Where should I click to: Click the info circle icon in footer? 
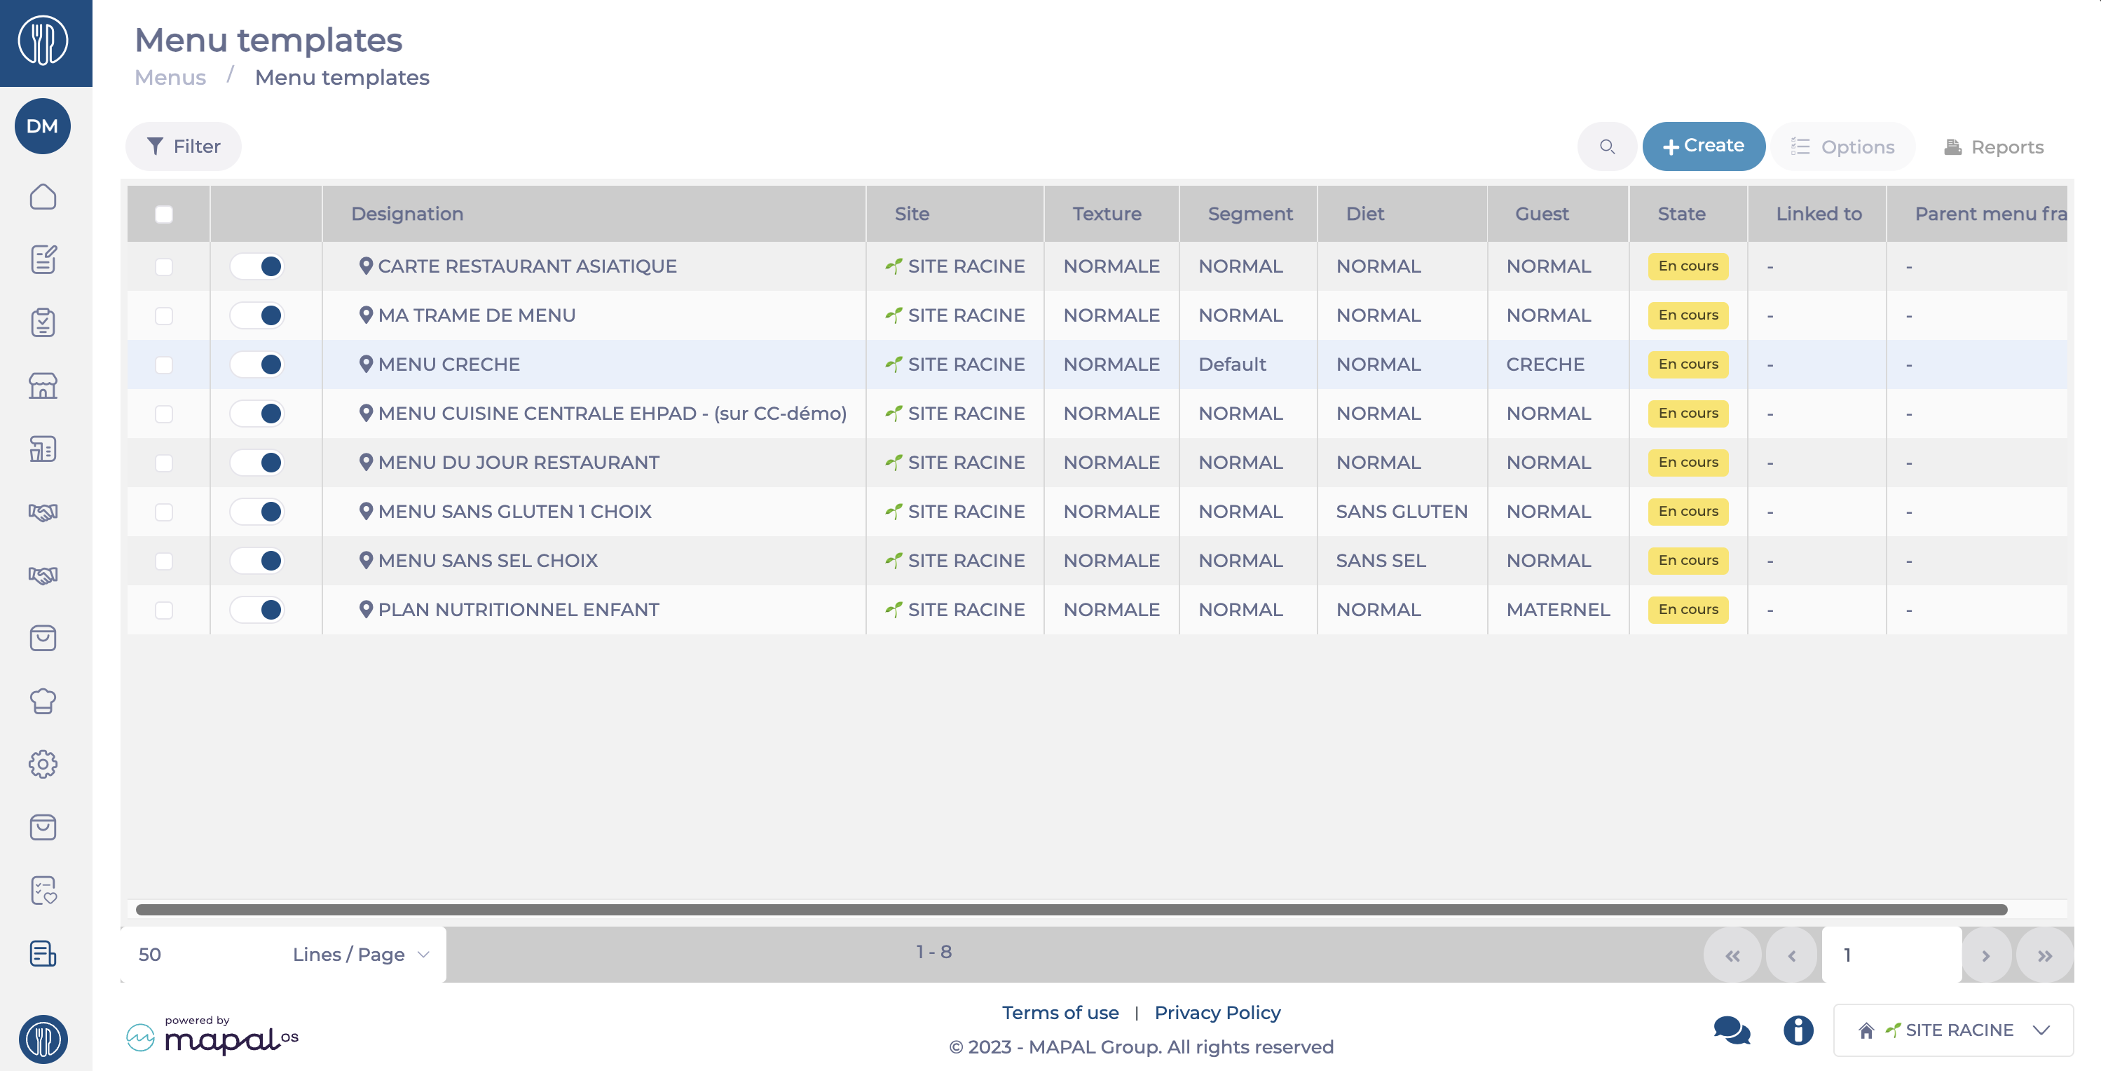pos(1798,1030)
